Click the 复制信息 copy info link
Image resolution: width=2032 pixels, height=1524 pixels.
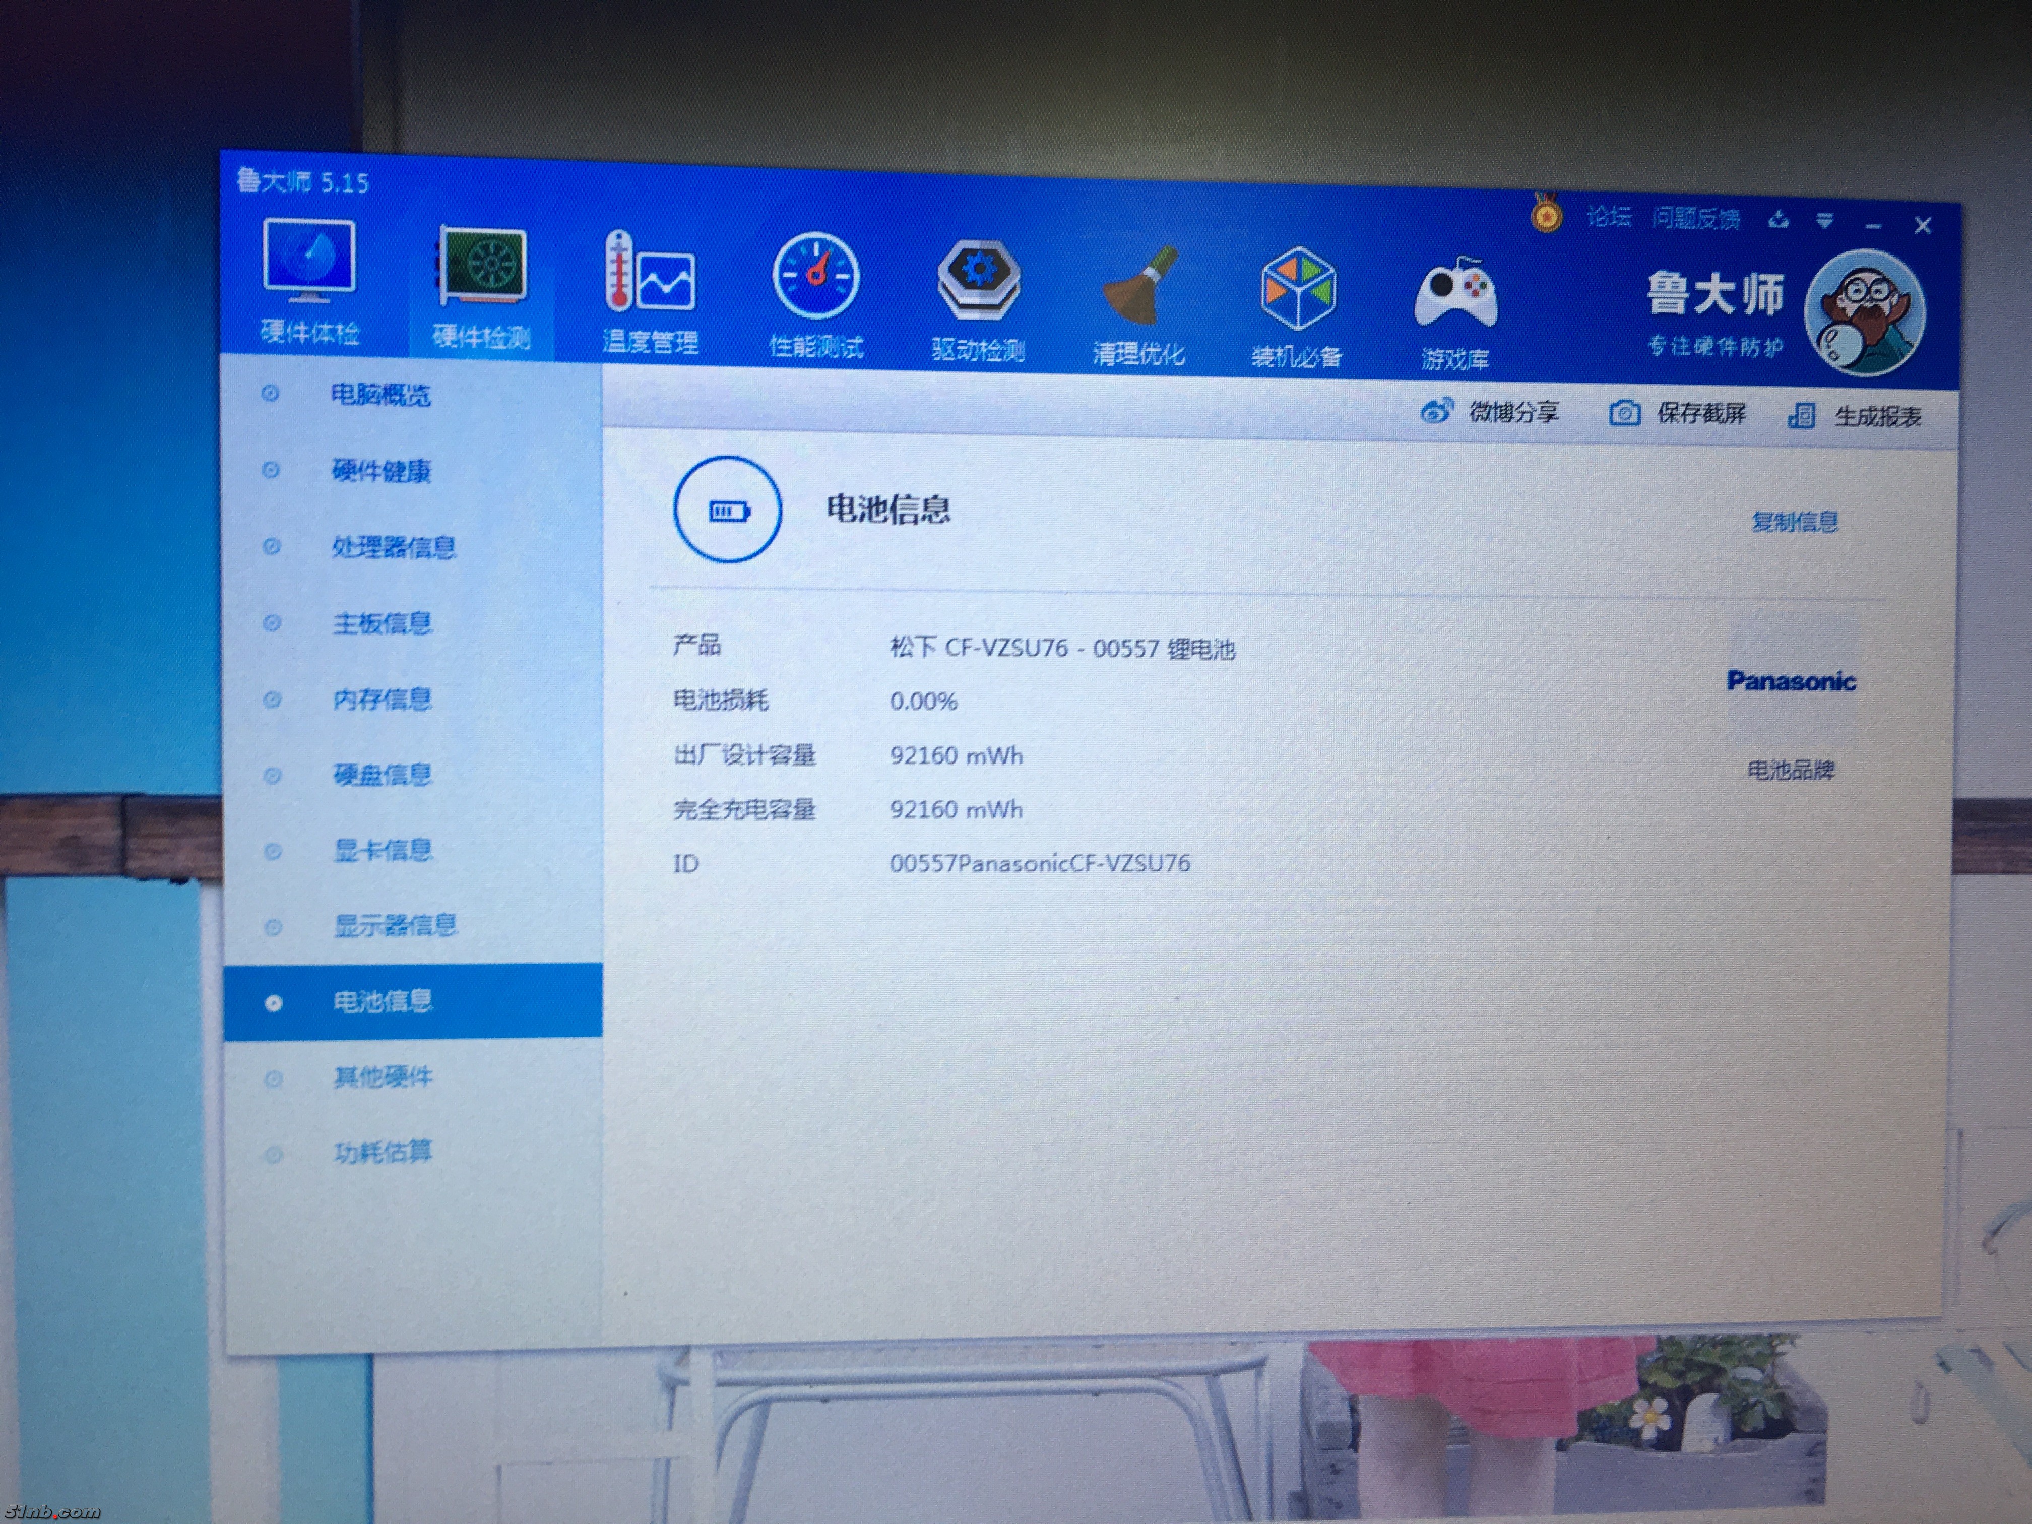click(x=1794, y=523)
